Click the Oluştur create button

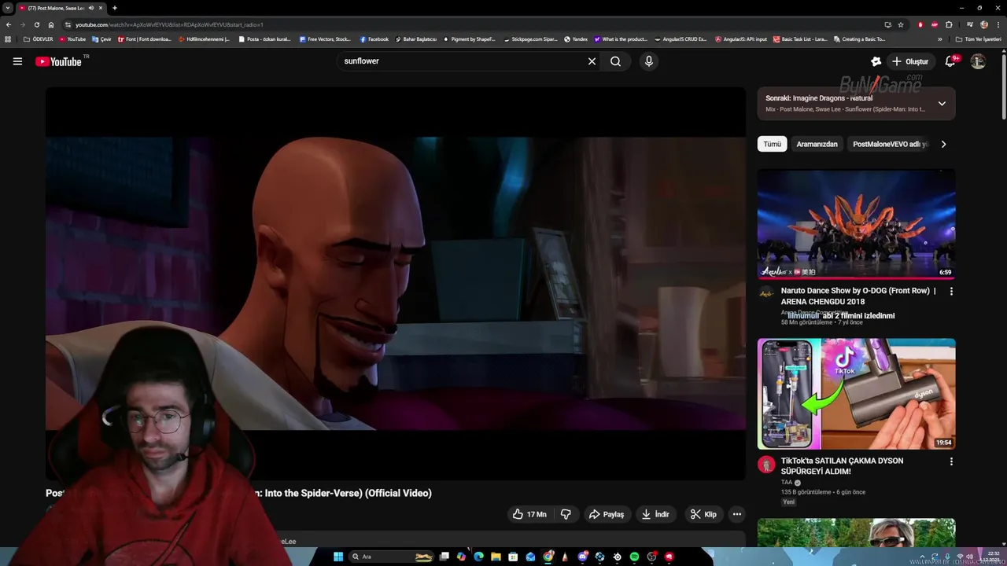click(910, 61)
